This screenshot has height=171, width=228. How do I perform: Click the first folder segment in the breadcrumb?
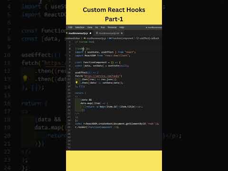pos(73,38)
